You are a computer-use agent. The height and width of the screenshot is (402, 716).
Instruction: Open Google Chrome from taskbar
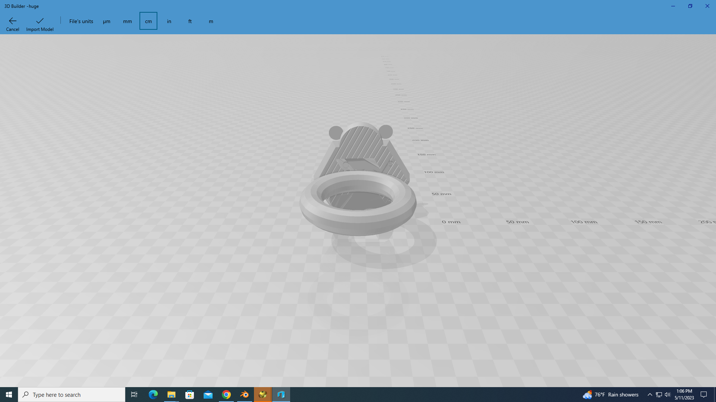click(x=226, y=395)
